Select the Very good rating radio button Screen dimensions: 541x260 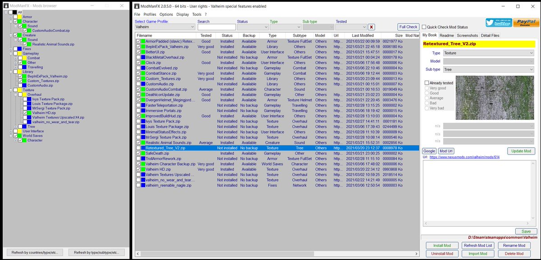[427, 88]
